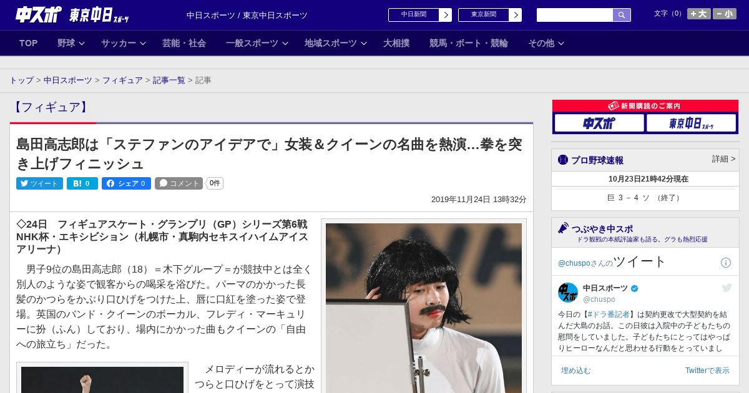Viewport: 749px width, 393px height.
Task: Click the 東京中日スポーツ subscription banner button
Action: click(x=691, y=123)
